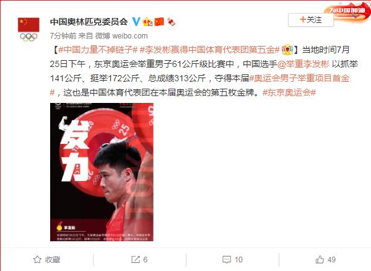
Task: Click the small Chinese flag badge
Action: (x=159, y=22)
